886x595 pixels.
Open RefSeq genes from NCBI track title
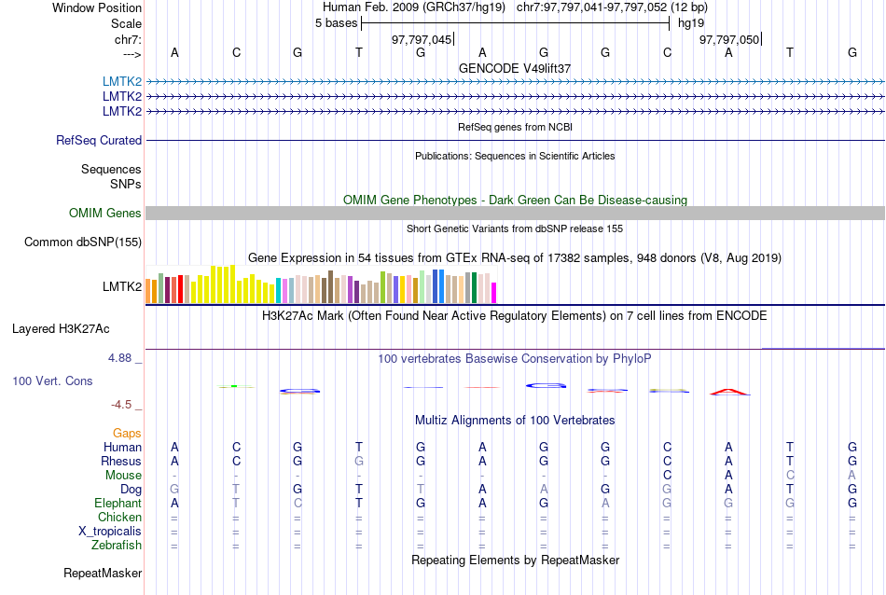515,127
